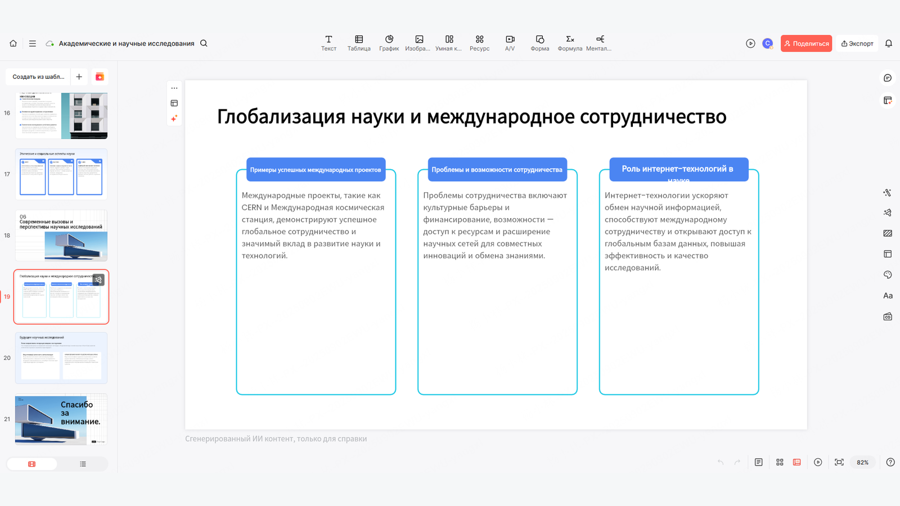Open the Ресурс resources tool
Screen dimensions: 900x506
[x=480, y=43]
